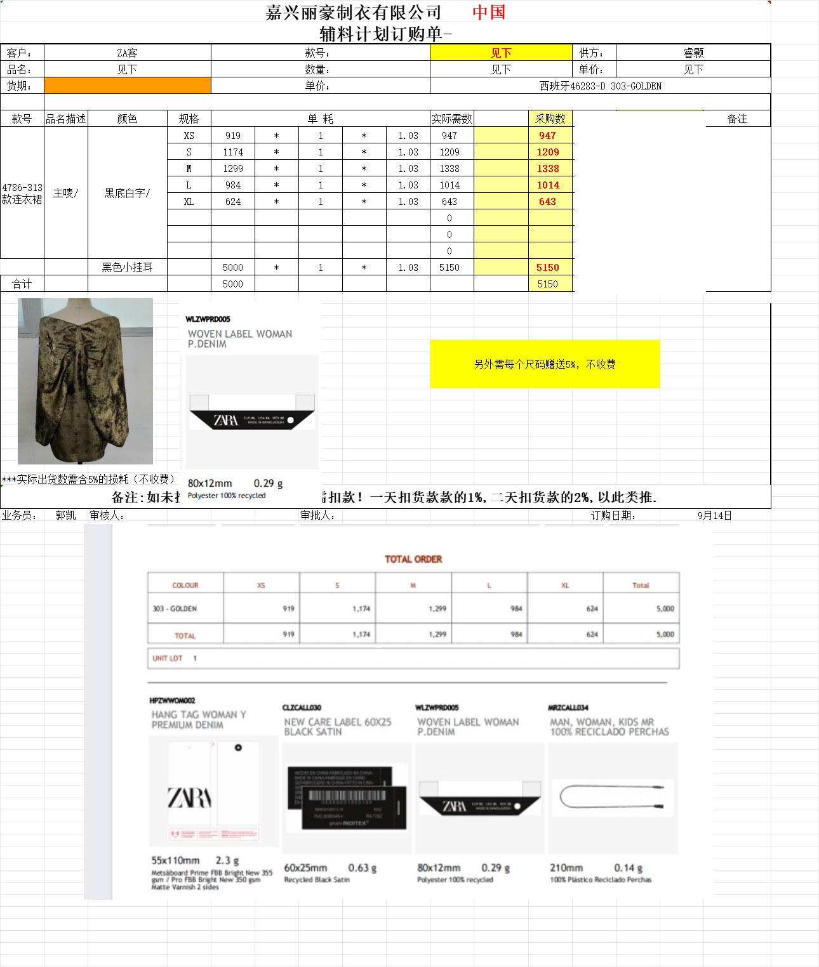Select the black satin care label image
Viewport: 819px width, 967px height.
[x=347, y=798]
